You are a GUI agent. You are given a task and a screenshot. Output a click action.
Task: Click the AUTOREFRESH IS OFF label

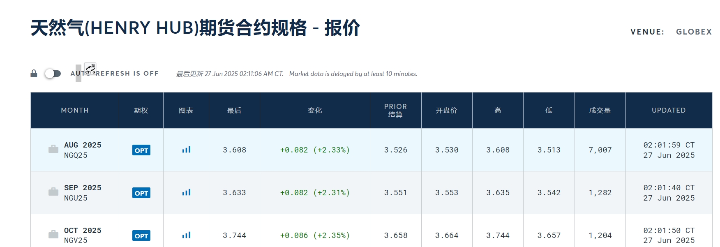[x=115, y=74]
